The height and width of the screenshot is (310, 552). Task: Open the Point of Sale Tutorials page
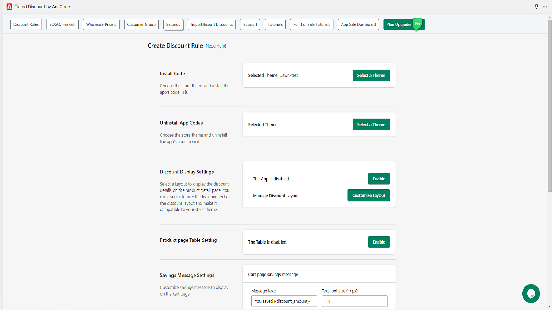(311, 24)
